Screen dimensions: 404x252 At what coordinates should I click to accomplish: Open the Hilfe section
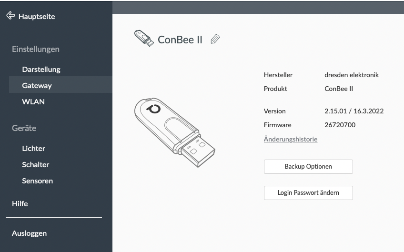click(x=20, y=203)
